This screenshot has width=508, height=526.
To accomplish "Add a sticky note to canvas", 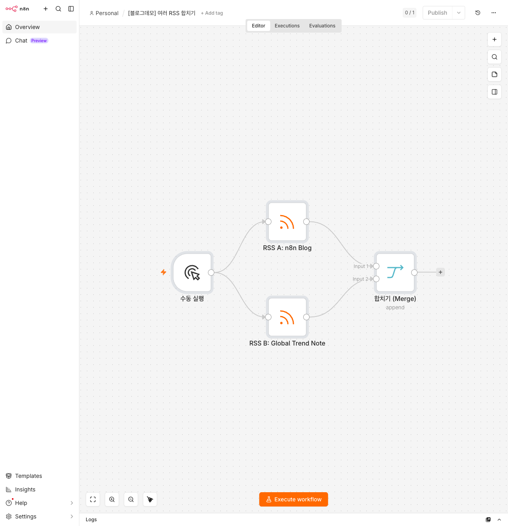I will point(495,74).
